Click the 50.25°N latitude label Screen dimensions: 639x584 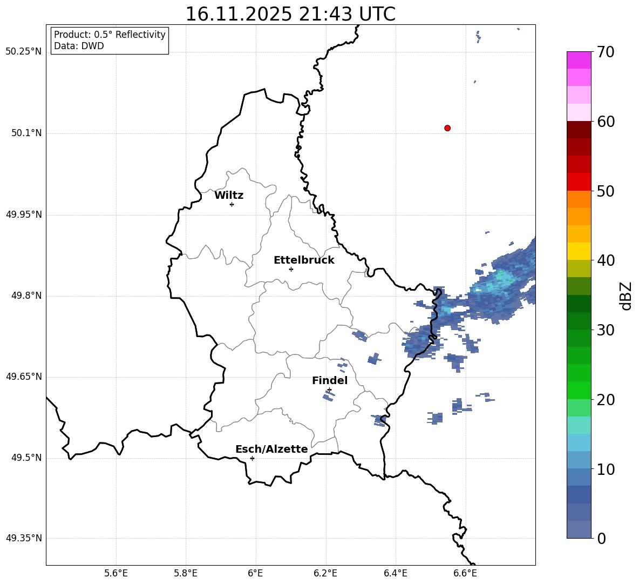point(24,52)
